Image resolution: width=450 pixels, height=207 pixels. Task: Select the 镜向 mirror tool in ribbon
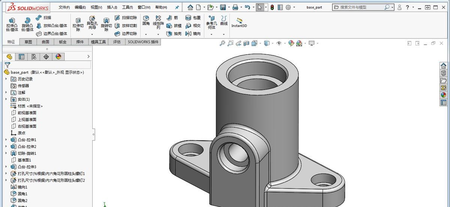pos(193,33)
